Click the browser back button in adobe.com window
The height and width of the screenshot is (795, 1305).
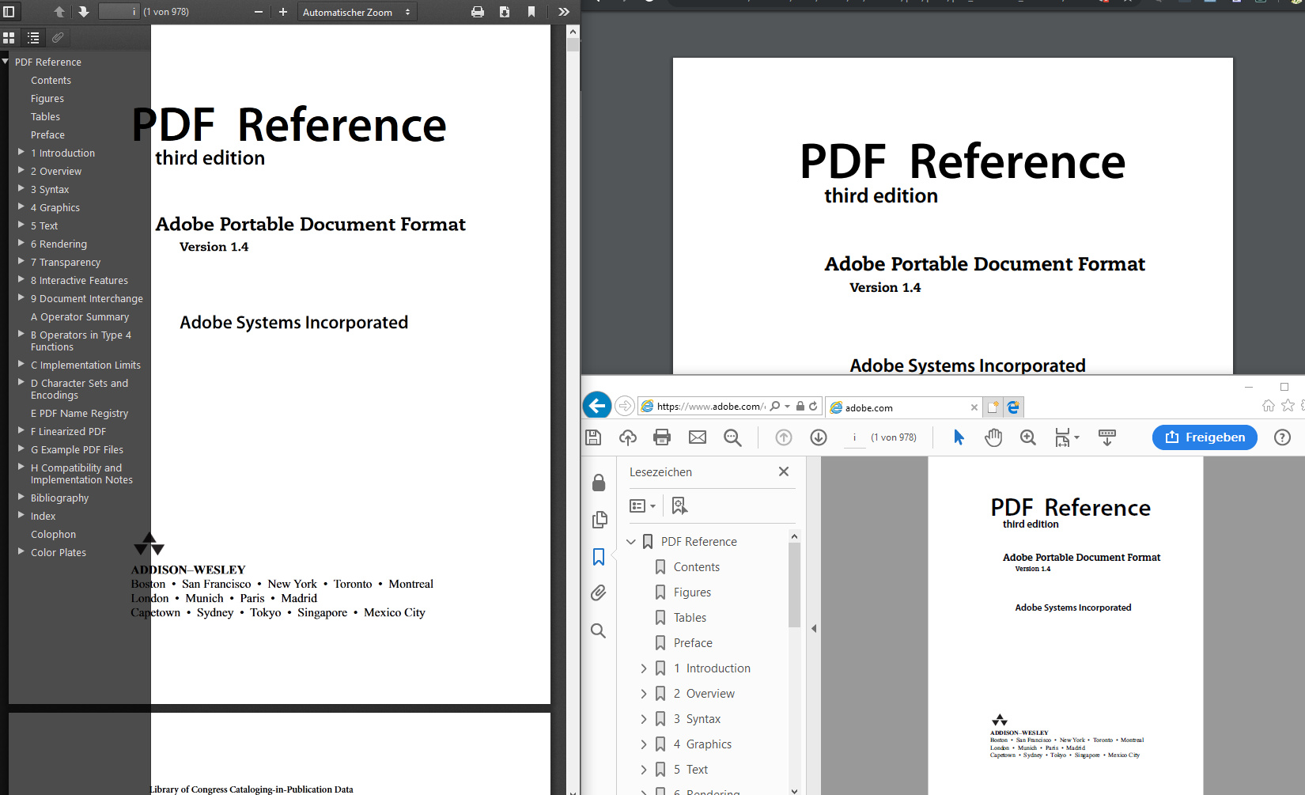[x=597, y=406]
